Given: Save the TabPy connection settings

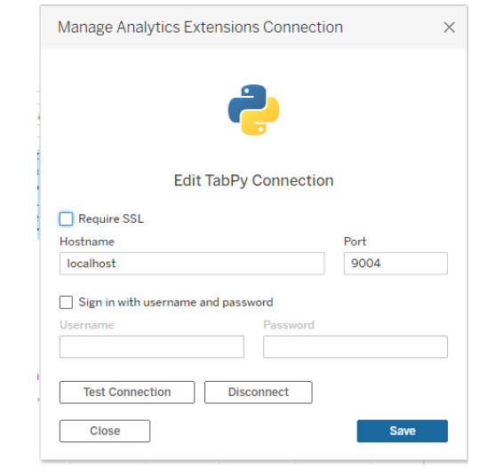Looking at the screenshot, I should 403,431.
